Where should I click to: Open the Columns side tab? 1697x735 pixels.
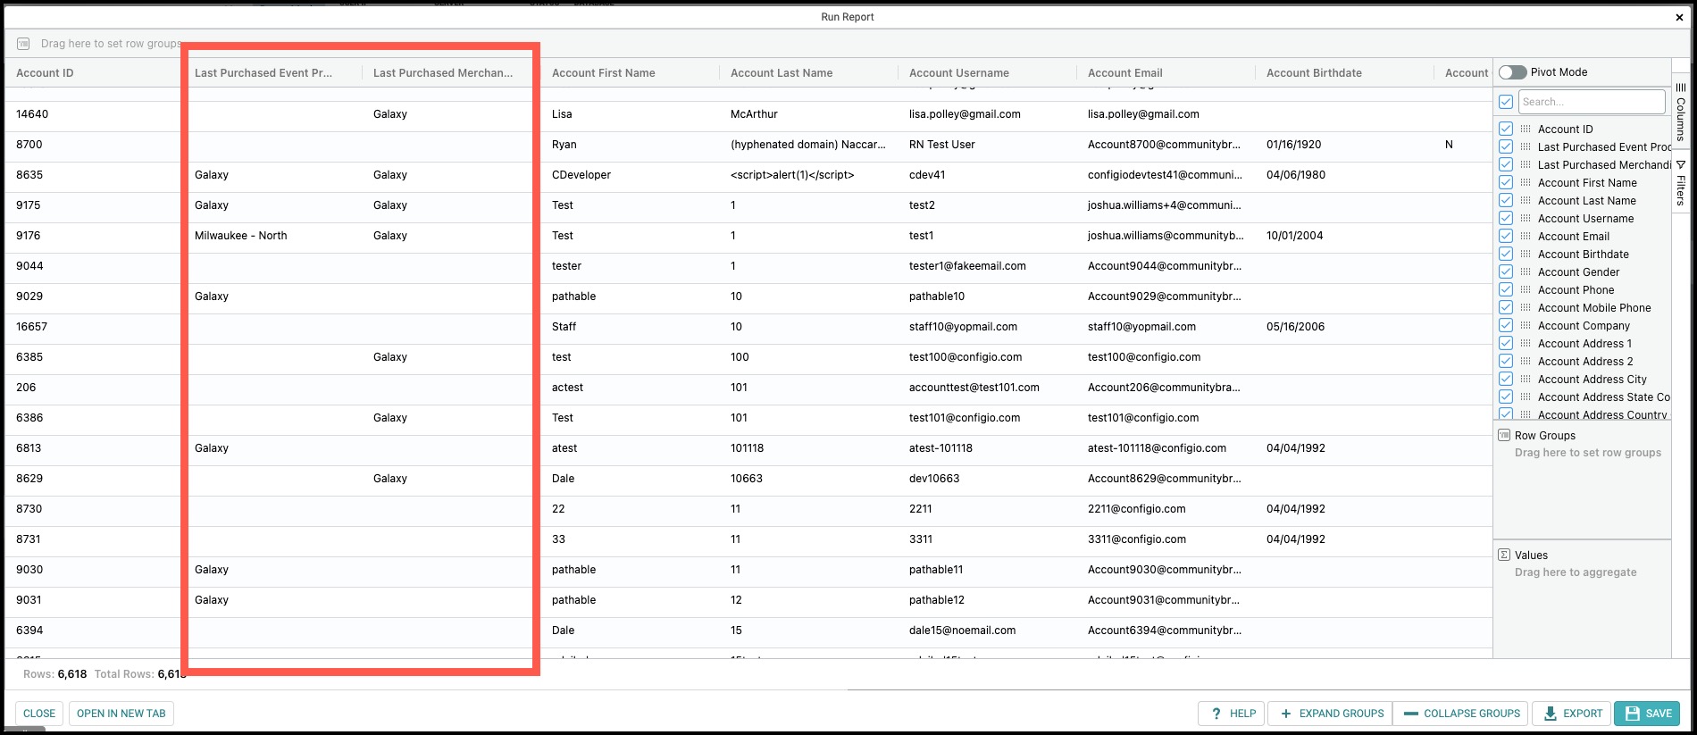(1681, 112)
